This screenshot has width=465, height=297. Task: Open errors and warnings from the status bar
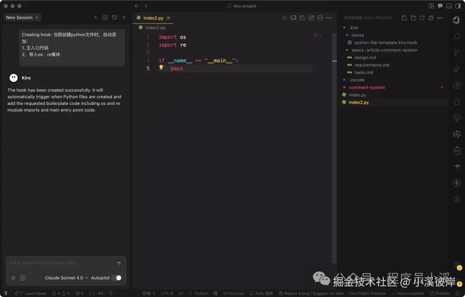61,293
